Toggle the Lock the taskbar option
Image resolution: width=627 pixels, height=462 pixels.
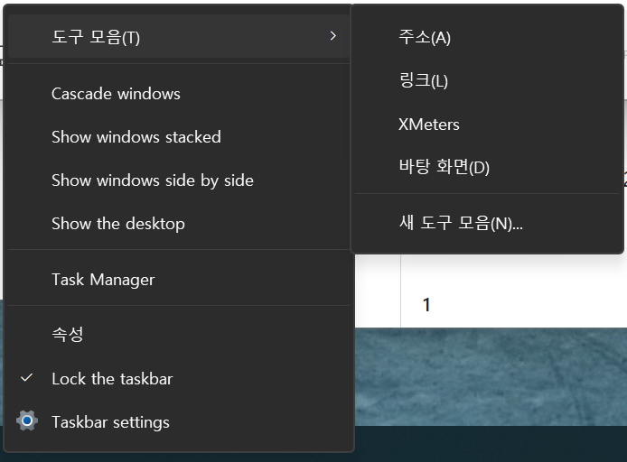tap(178, 379)
